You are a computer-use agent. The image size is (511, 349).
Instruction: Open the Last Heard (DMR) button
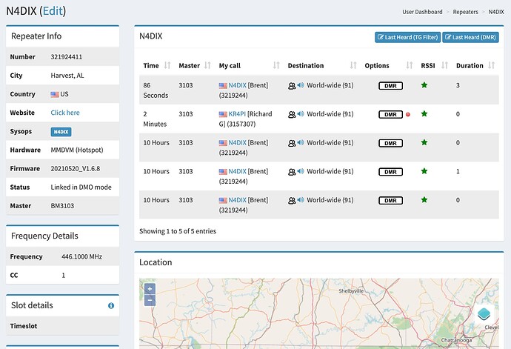471,37
